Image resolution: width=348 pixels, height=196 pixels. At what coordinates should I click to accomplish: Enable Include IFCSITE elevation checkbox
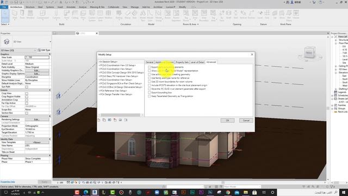point(149,85)
